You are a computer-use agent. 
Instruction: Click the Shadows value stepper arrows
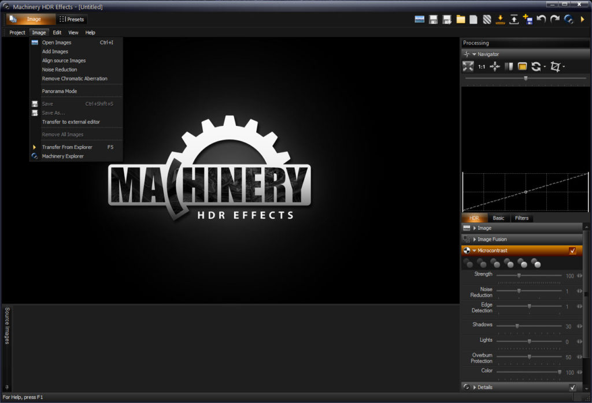pyautogui.click(x=579, y=326)
